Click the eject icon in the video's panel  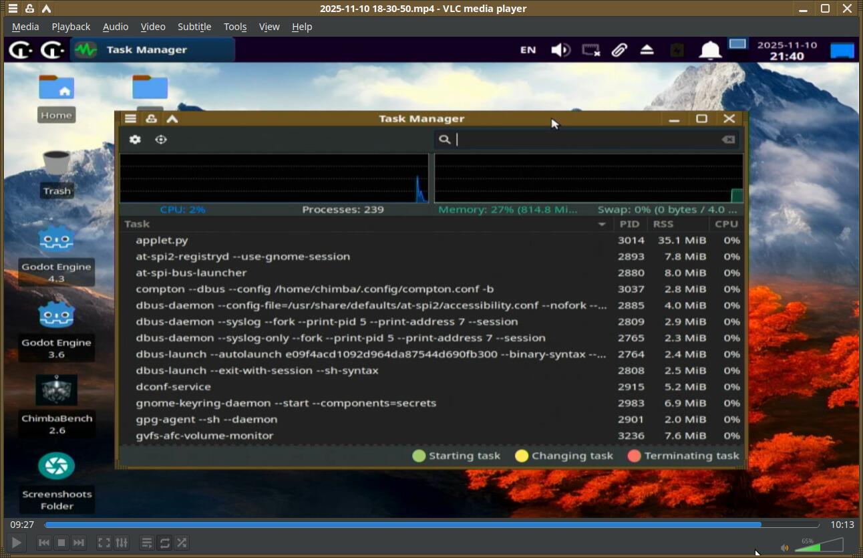click(x=647, y=49)
